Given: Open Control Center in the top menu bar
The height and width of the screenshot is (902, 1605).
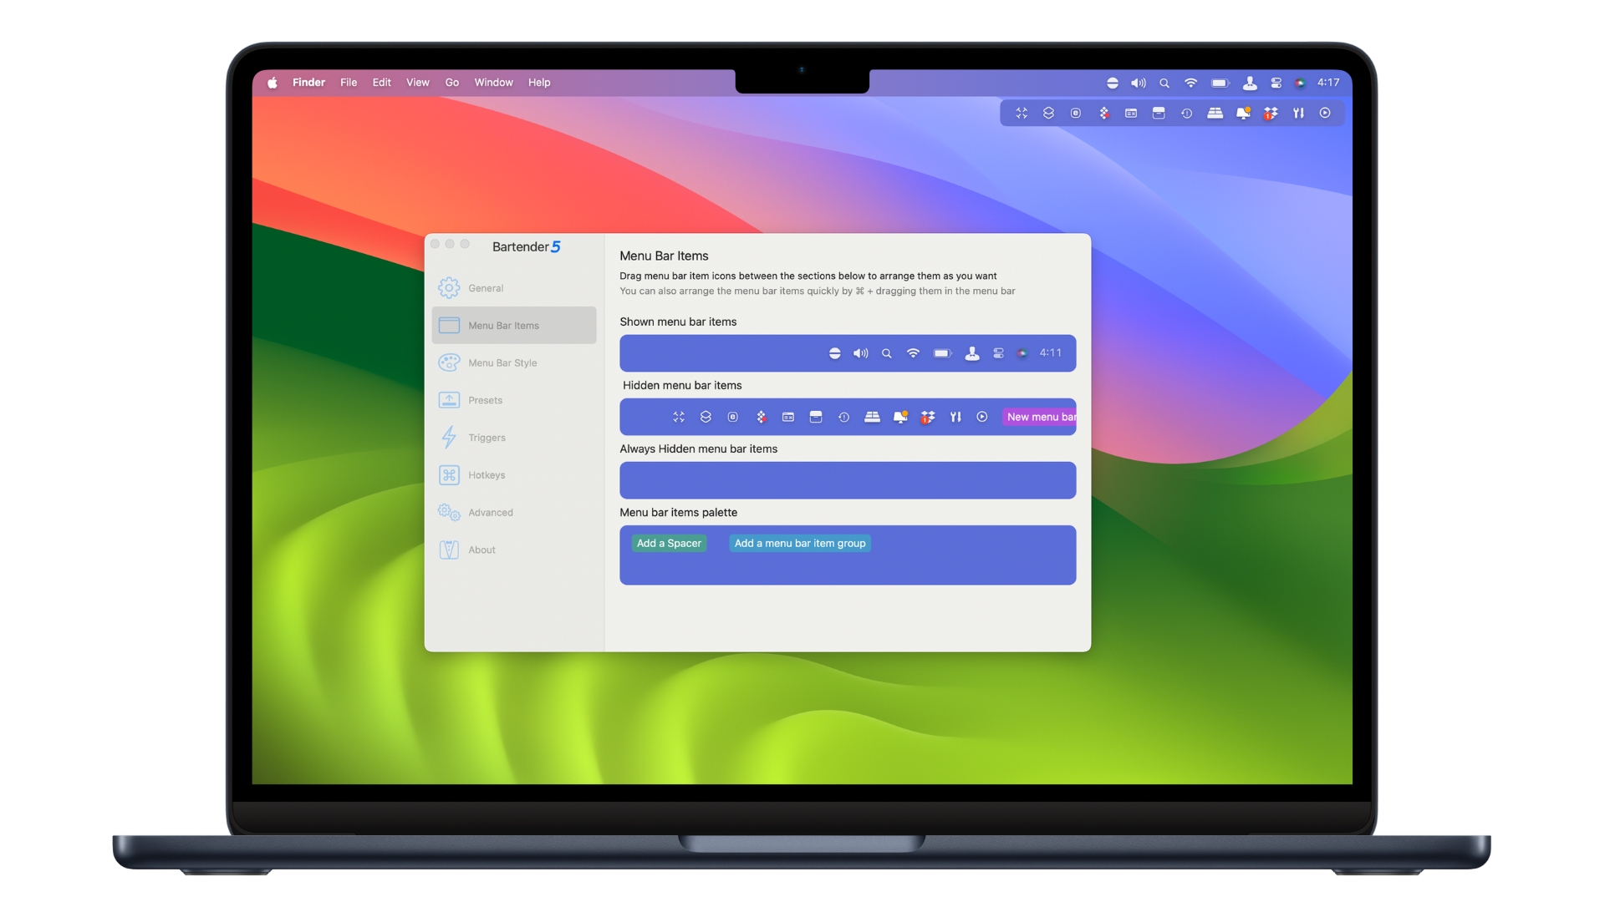Looking at the screenshot, I should 1276,83.
